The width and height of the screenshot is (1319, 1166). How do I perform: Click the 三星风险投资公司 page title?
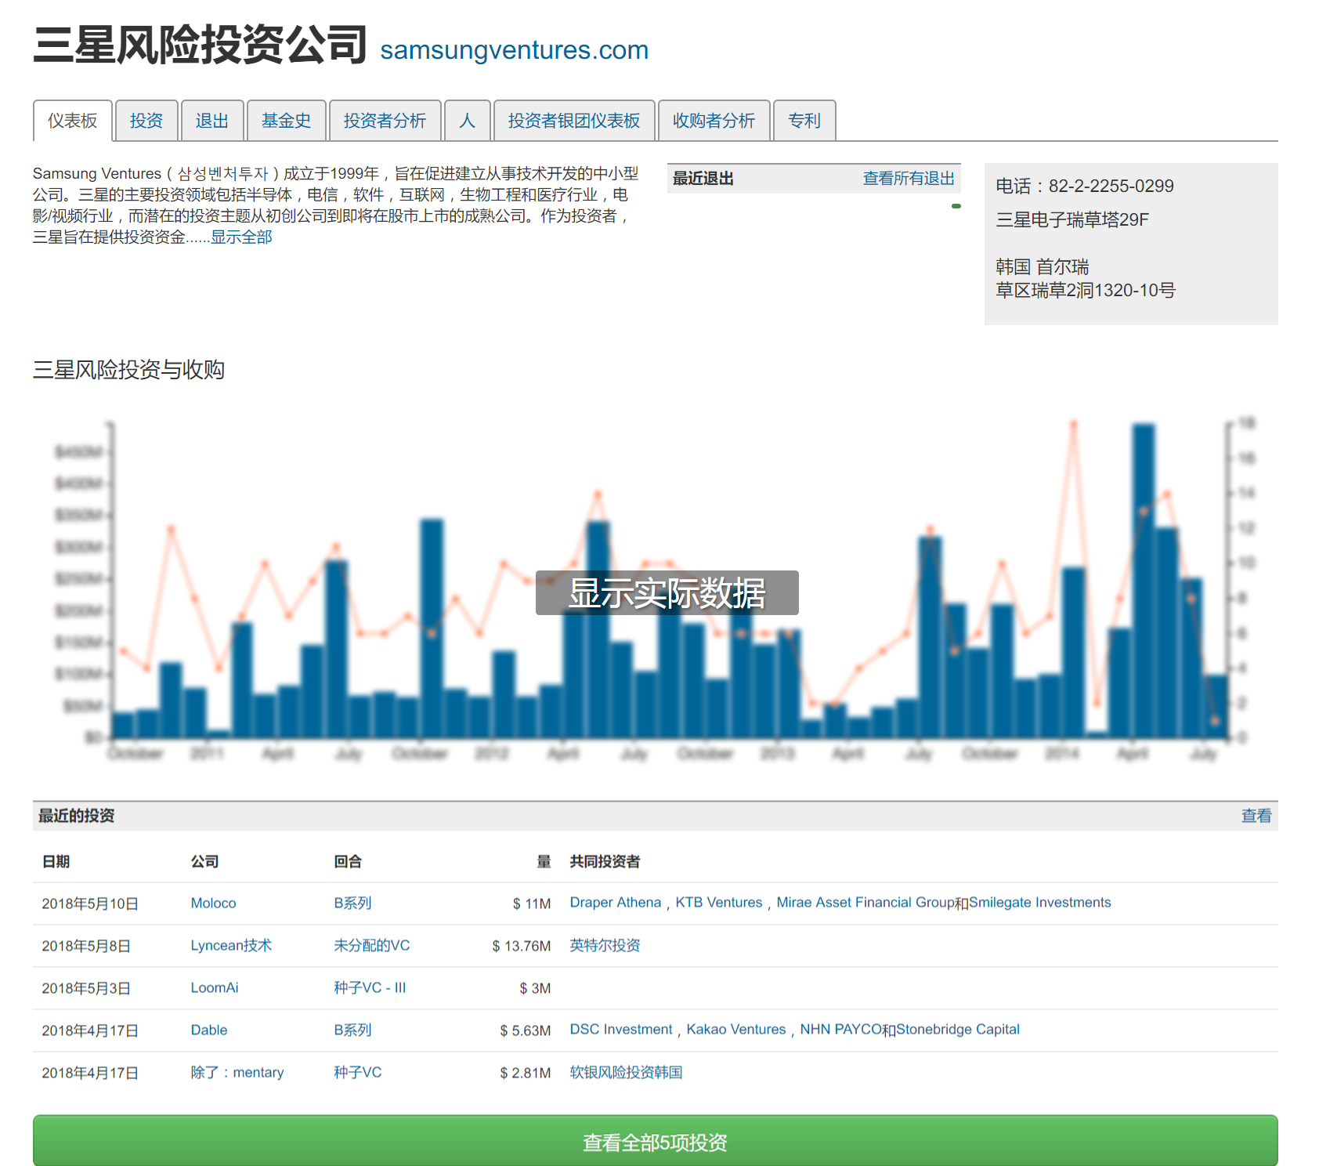point(201,44)
